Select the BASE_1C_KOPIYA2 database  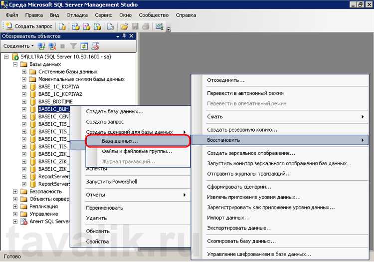[x=60, y=94]
